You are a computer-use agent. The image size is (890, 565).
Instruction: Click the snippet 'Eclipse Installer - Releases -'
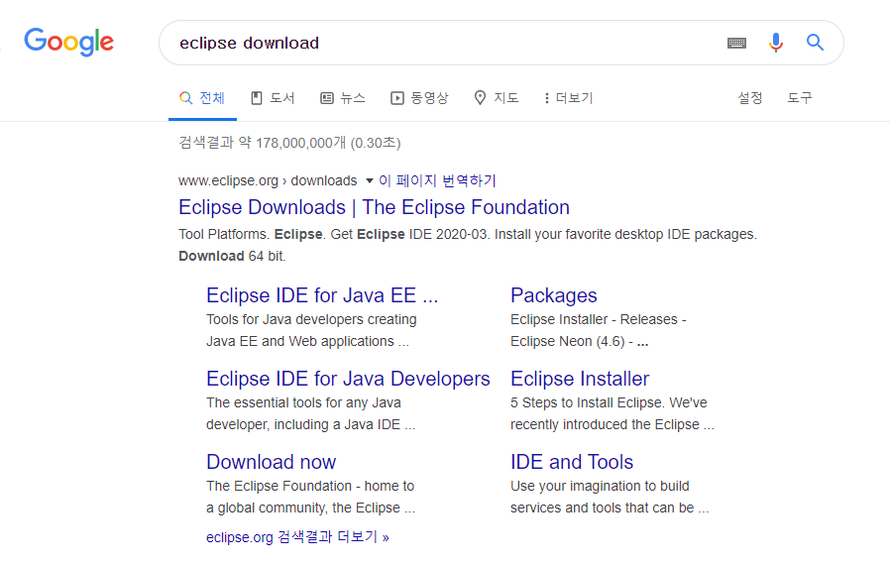click(x=599, y=320)
